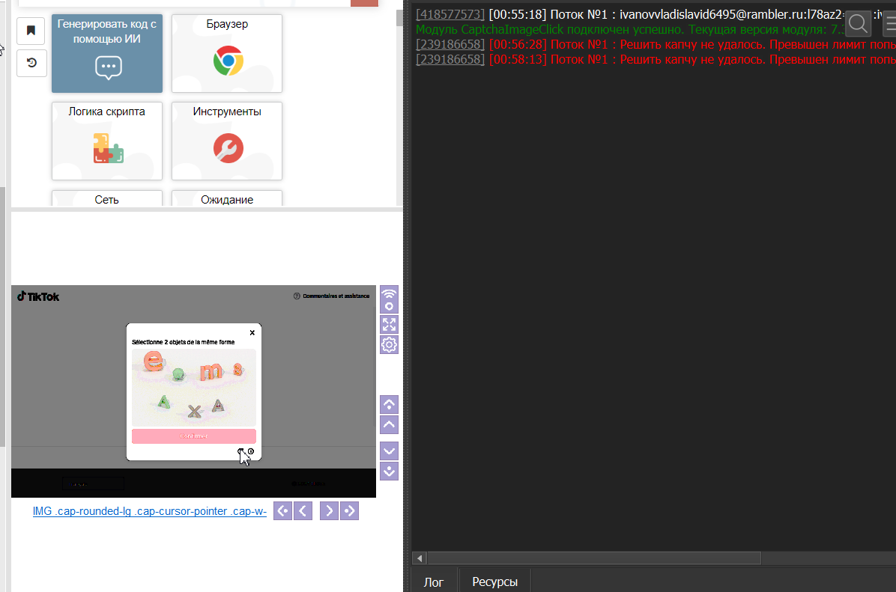Screen dimensions: 896x592
Task: Switch to the Ресурсы tab
Action: pyautogui.click(x=494, y=582)
